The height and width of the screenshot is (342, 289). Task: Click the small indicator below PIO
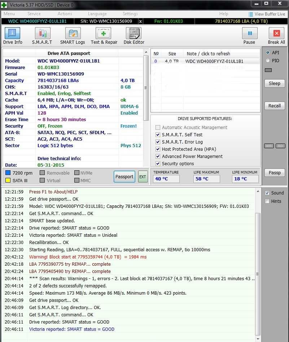(268, 70)
